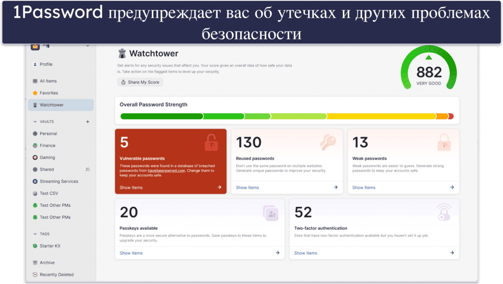503x284 pixels.
Task: Click the arrow in Two-factor authentication card
Action: [452, 253]
